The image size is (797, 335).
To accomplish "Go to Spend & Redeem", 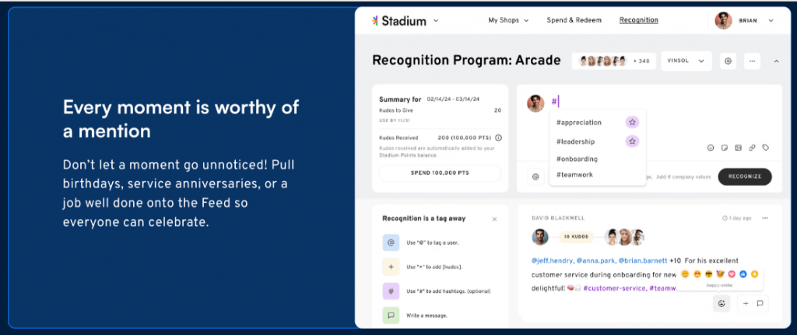I will click(x=574, y=20).
